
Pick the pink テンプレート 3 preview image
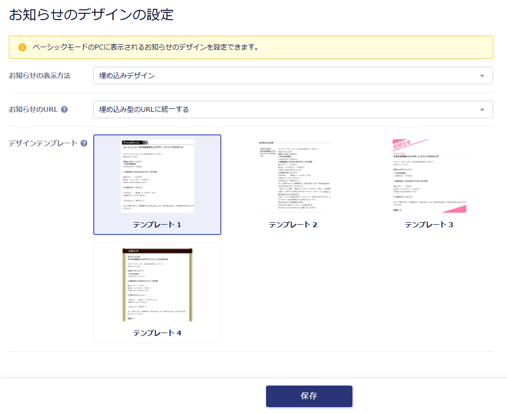pos(429,176)
